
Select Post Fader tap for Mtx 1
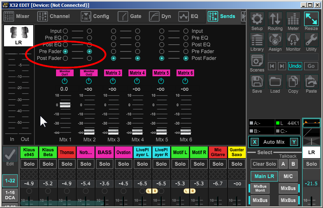[65, 58]
